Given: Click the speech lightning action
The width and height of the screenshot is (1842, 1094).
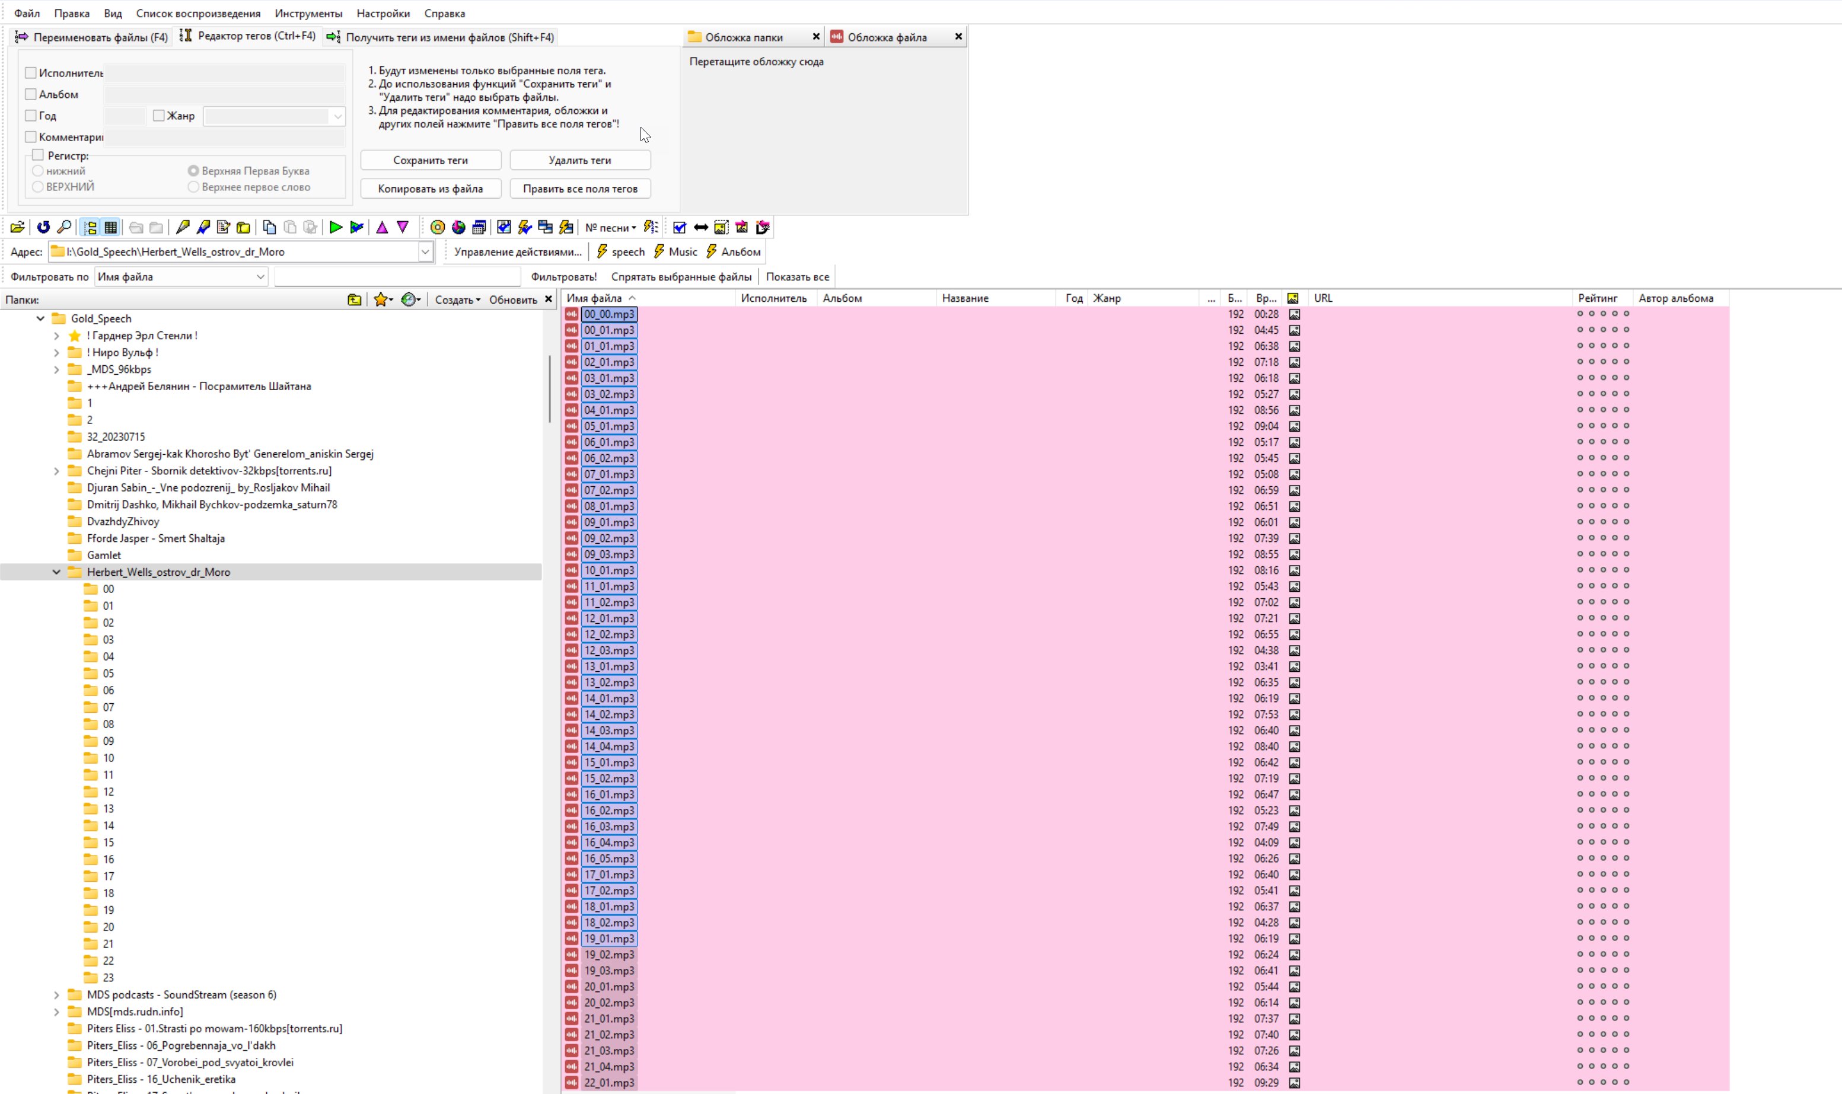Looking at the screenshot, I should point(621,251).
